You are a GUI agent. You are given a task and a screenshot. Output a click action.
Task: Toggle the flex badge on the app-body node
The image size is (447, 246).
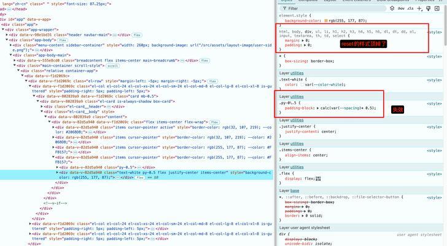tap(63, 40)
